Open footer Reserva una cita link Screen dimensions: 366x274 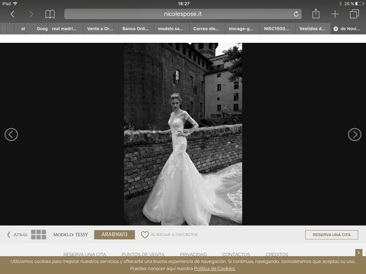coord(85,254)
